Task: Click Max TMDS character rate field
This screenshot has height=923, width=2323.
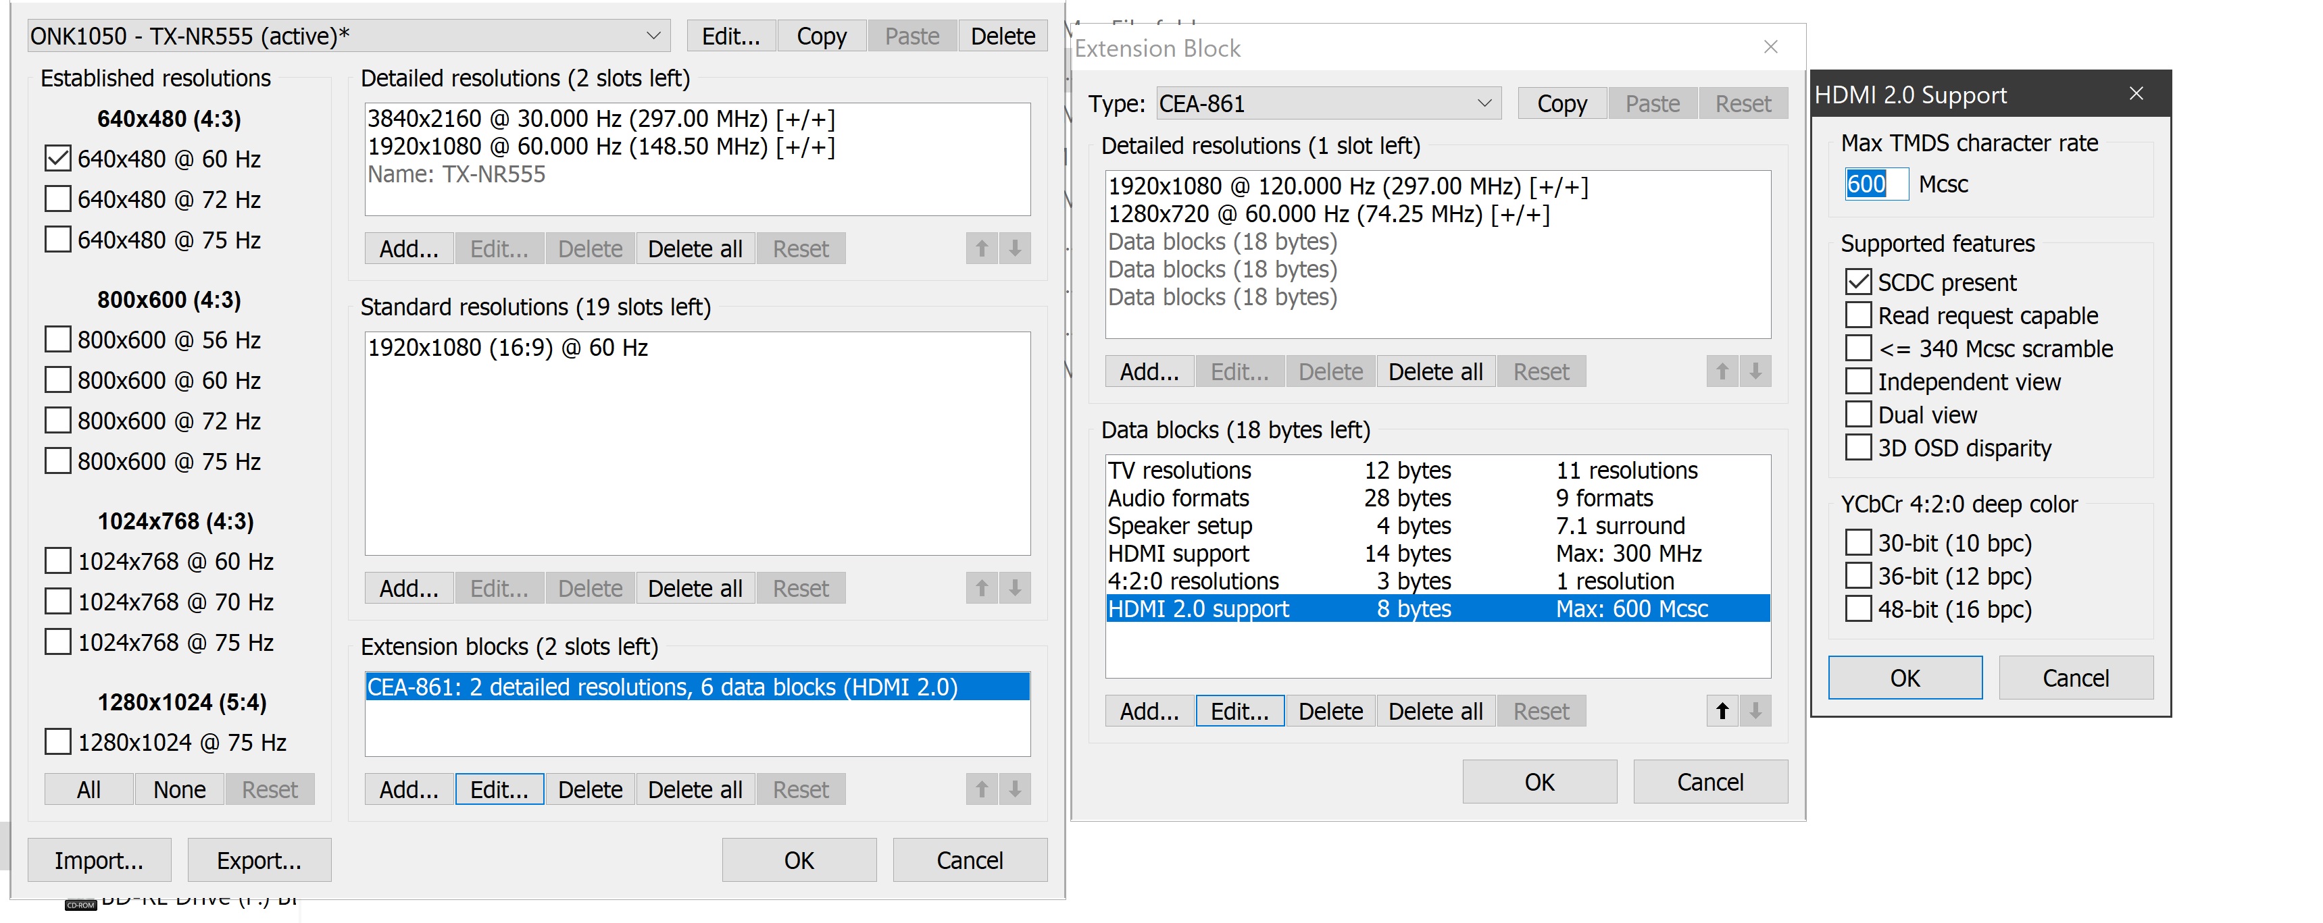Action: point(1876,184)
